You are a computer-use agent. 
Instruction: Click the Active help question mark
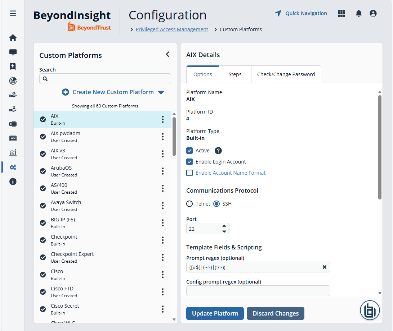pos(218,151)
